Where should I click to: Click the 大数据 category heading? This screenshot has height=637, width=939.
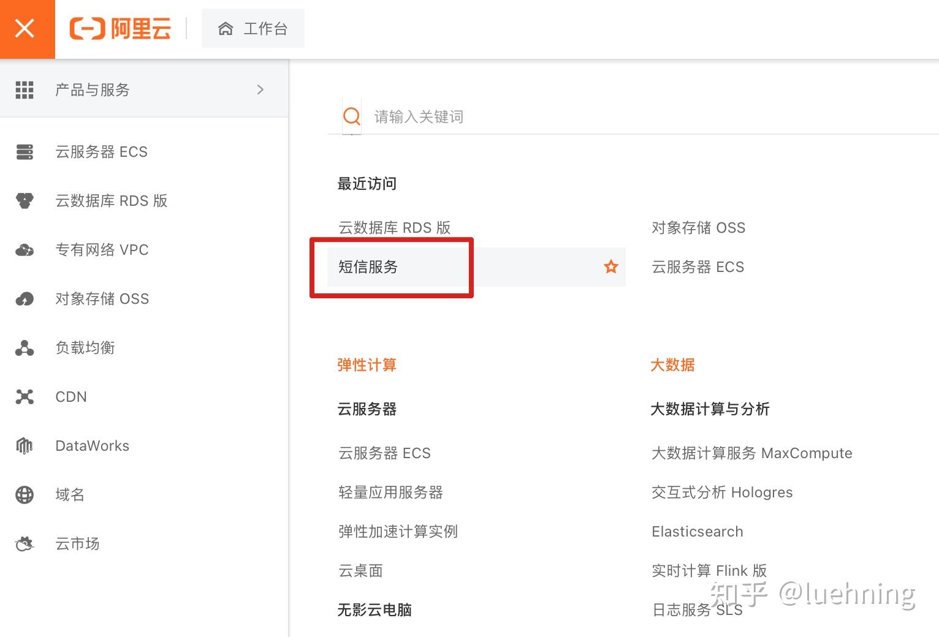(673, 365)
